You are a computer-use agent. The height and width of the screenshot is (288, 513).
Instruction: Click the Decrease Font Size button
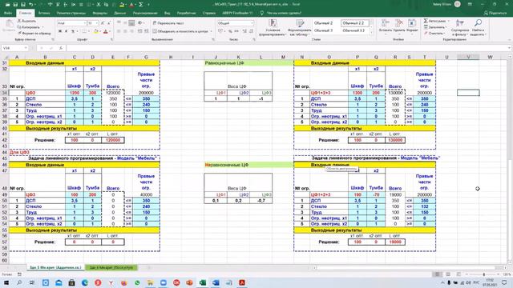coord(109,23)
